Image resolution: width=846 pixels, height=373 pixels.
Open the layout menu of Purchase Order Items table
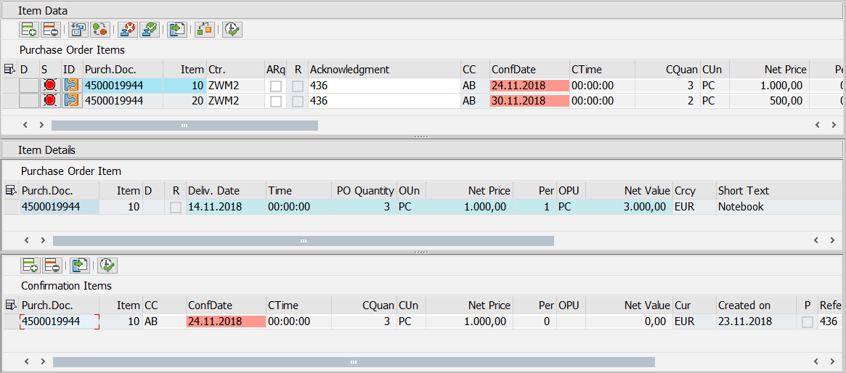coord(9,70)
